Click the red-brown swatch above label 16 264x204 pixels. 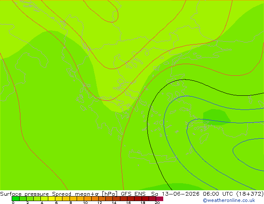tap(131, 199)
